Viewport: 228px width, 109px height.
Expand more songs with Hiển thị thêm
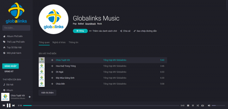pyautogui.click(x=47, y=93)
